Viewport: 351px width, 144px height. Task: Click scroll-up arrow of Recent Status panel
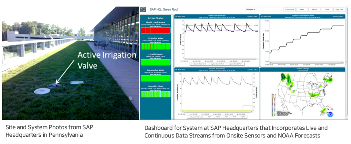(x=172, y=16)
